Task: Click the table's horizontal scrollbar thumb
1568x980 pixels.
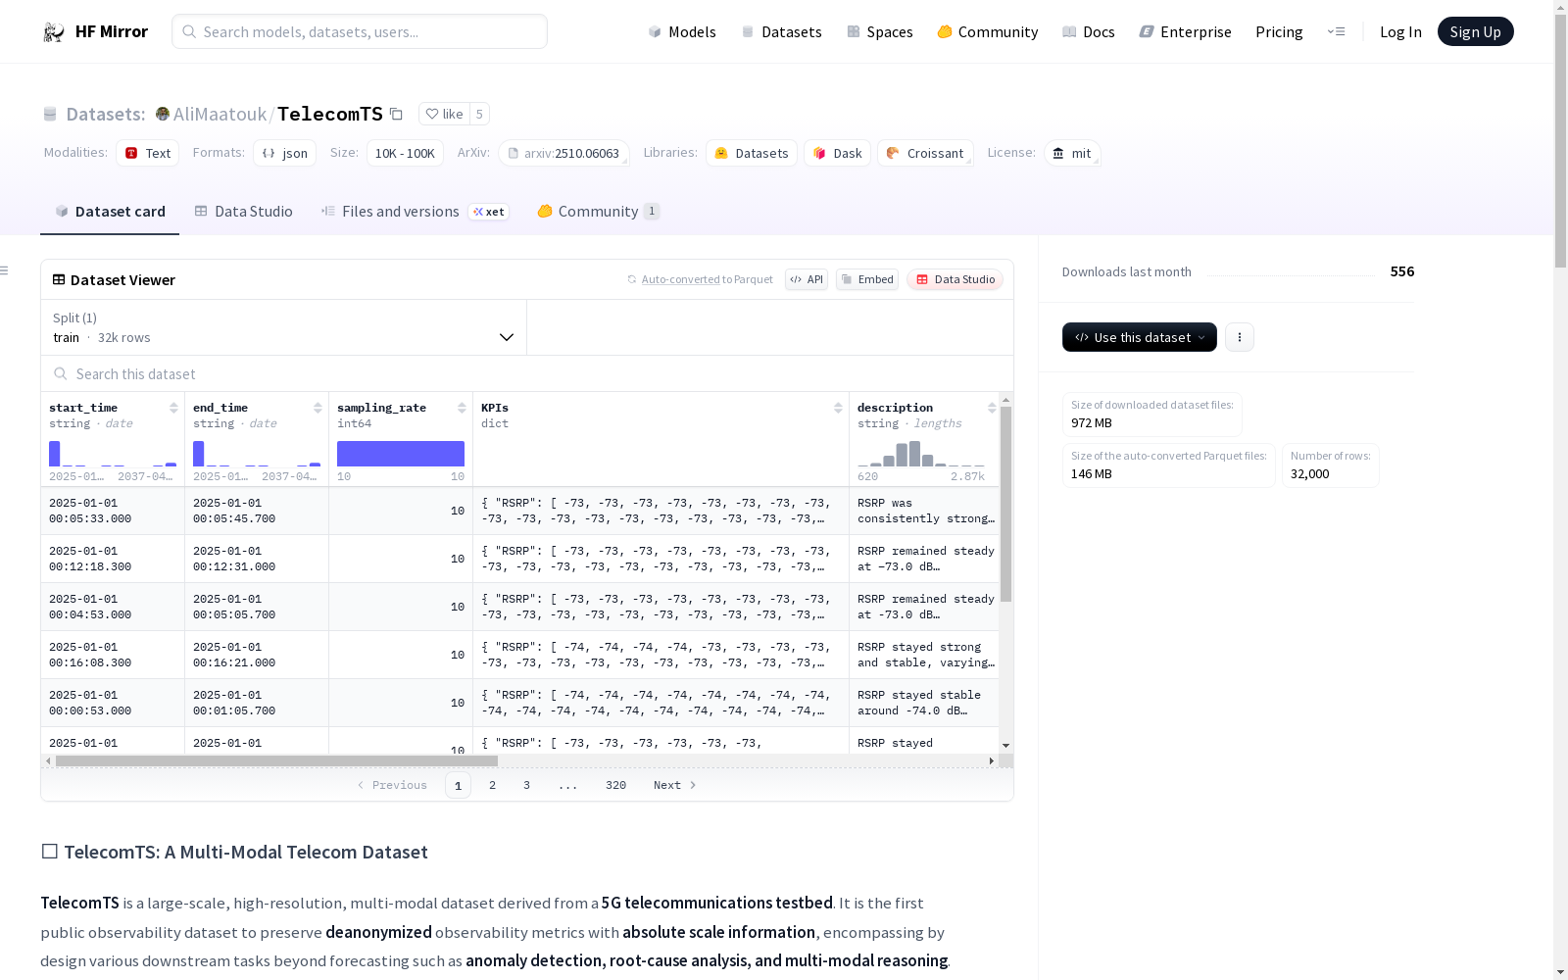Action: [276, 760]
